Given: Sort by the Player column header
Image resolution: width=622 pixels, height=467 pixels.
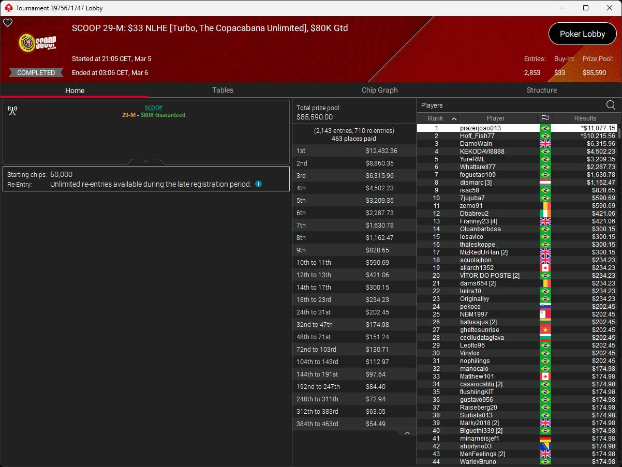Looking at the screenshot, I should 495,118.
